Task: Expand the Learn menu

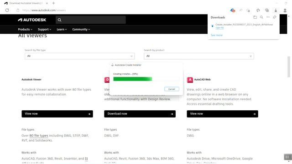Action: click(62, 29)
